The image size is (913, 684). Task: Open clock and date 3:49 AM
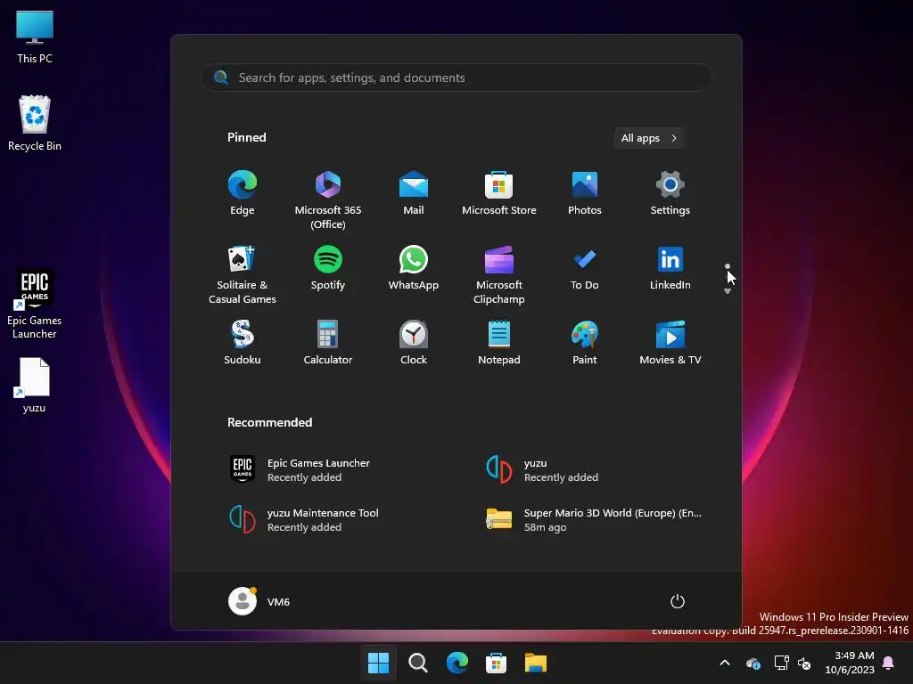point(850,663)
